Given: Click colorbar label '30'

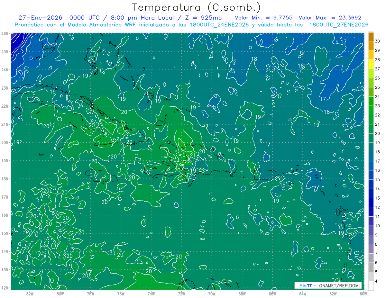Looking at the screenshot, I should 378,41.
